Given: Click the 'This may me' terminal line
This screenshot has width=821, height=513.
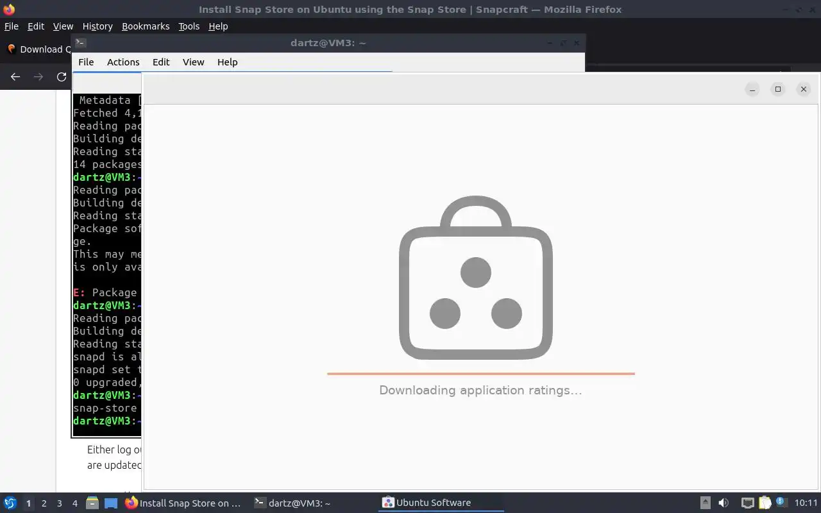Looking at the screenshot, I should (106, 254).
